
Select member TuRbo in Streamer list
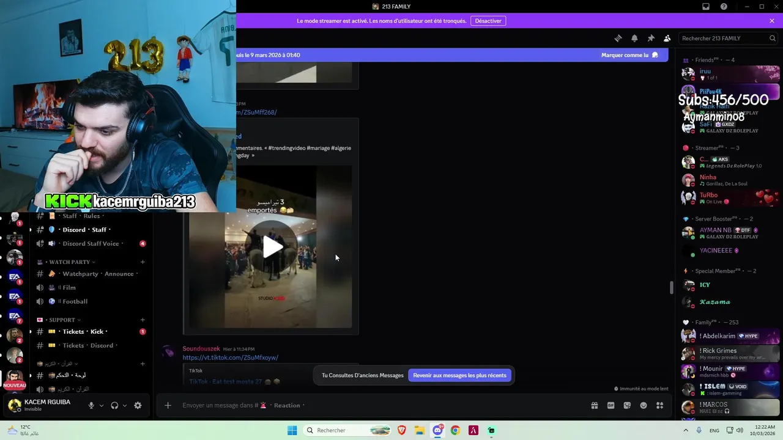(730, 198)
